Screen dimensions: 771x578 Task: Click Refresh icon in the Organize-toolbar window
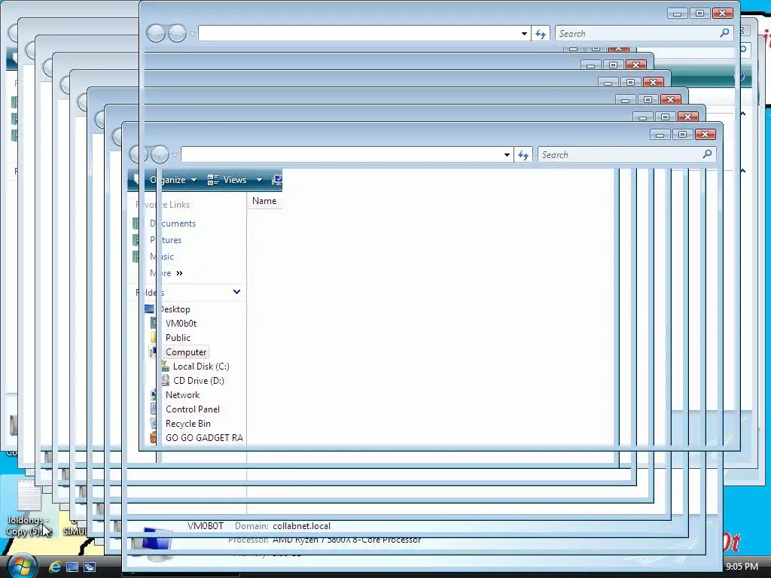523,155
